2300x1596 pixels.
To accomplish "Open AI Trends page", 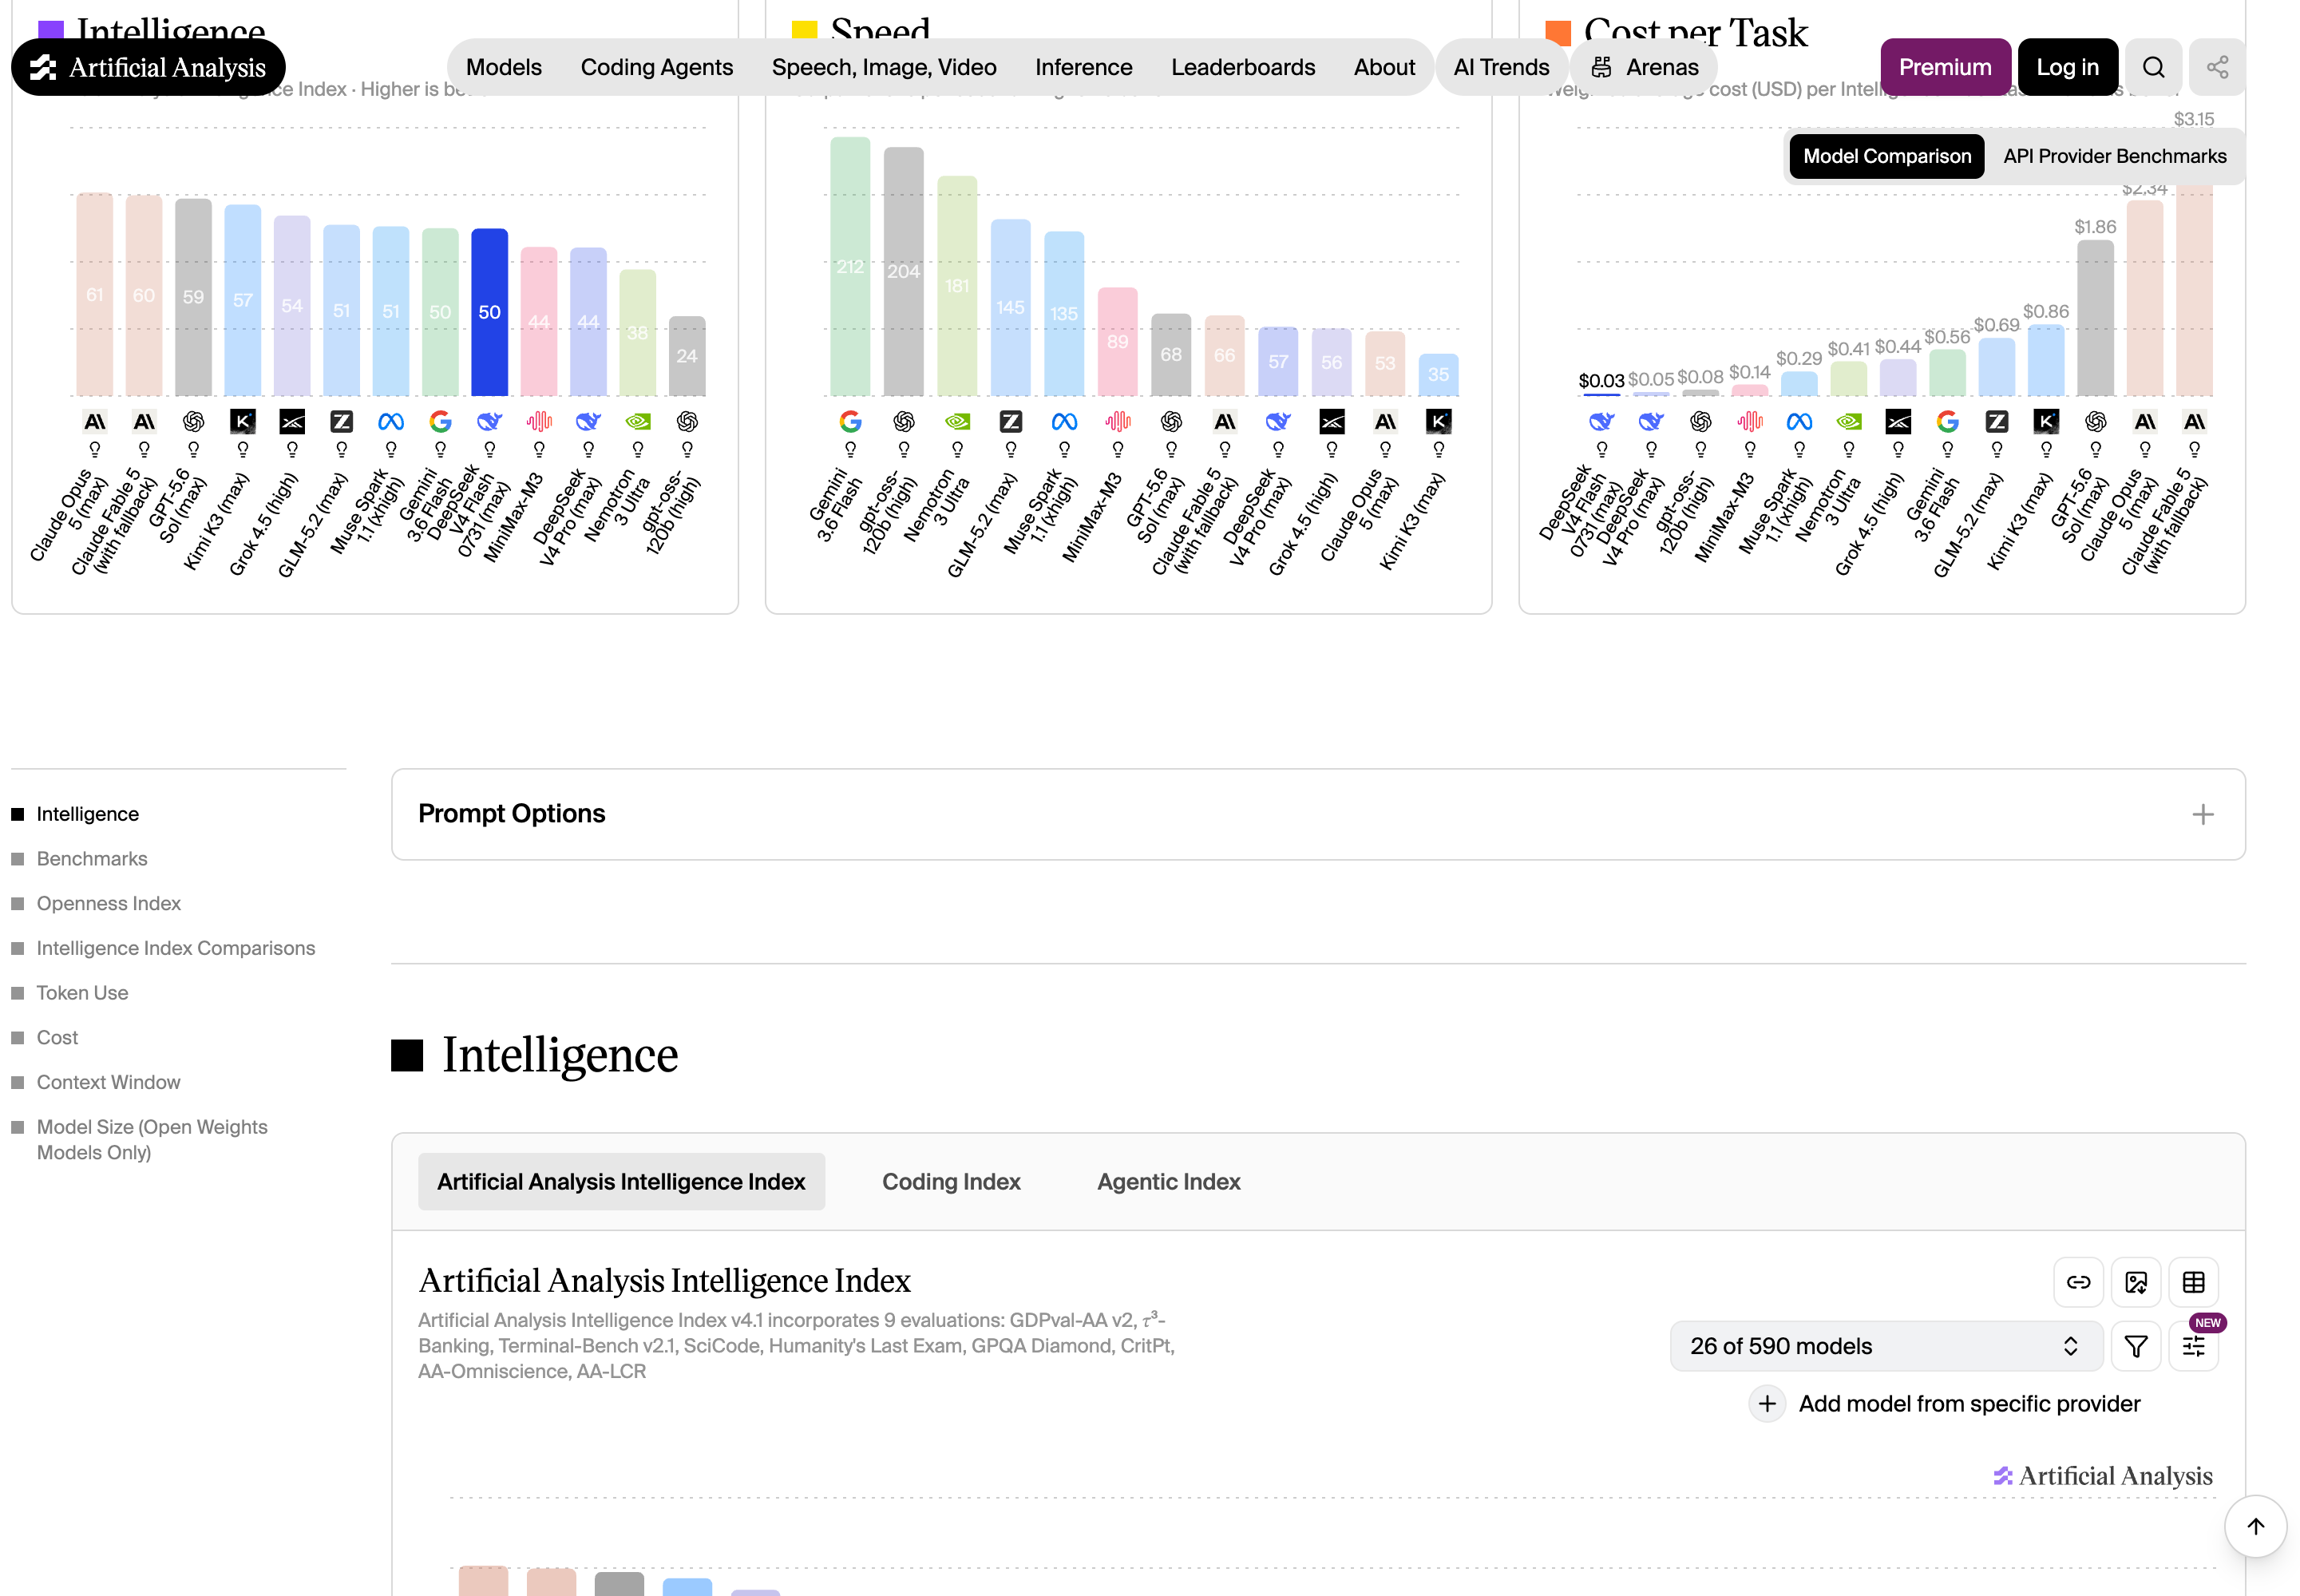I will pyautogui.click(x=1501, y=67).
